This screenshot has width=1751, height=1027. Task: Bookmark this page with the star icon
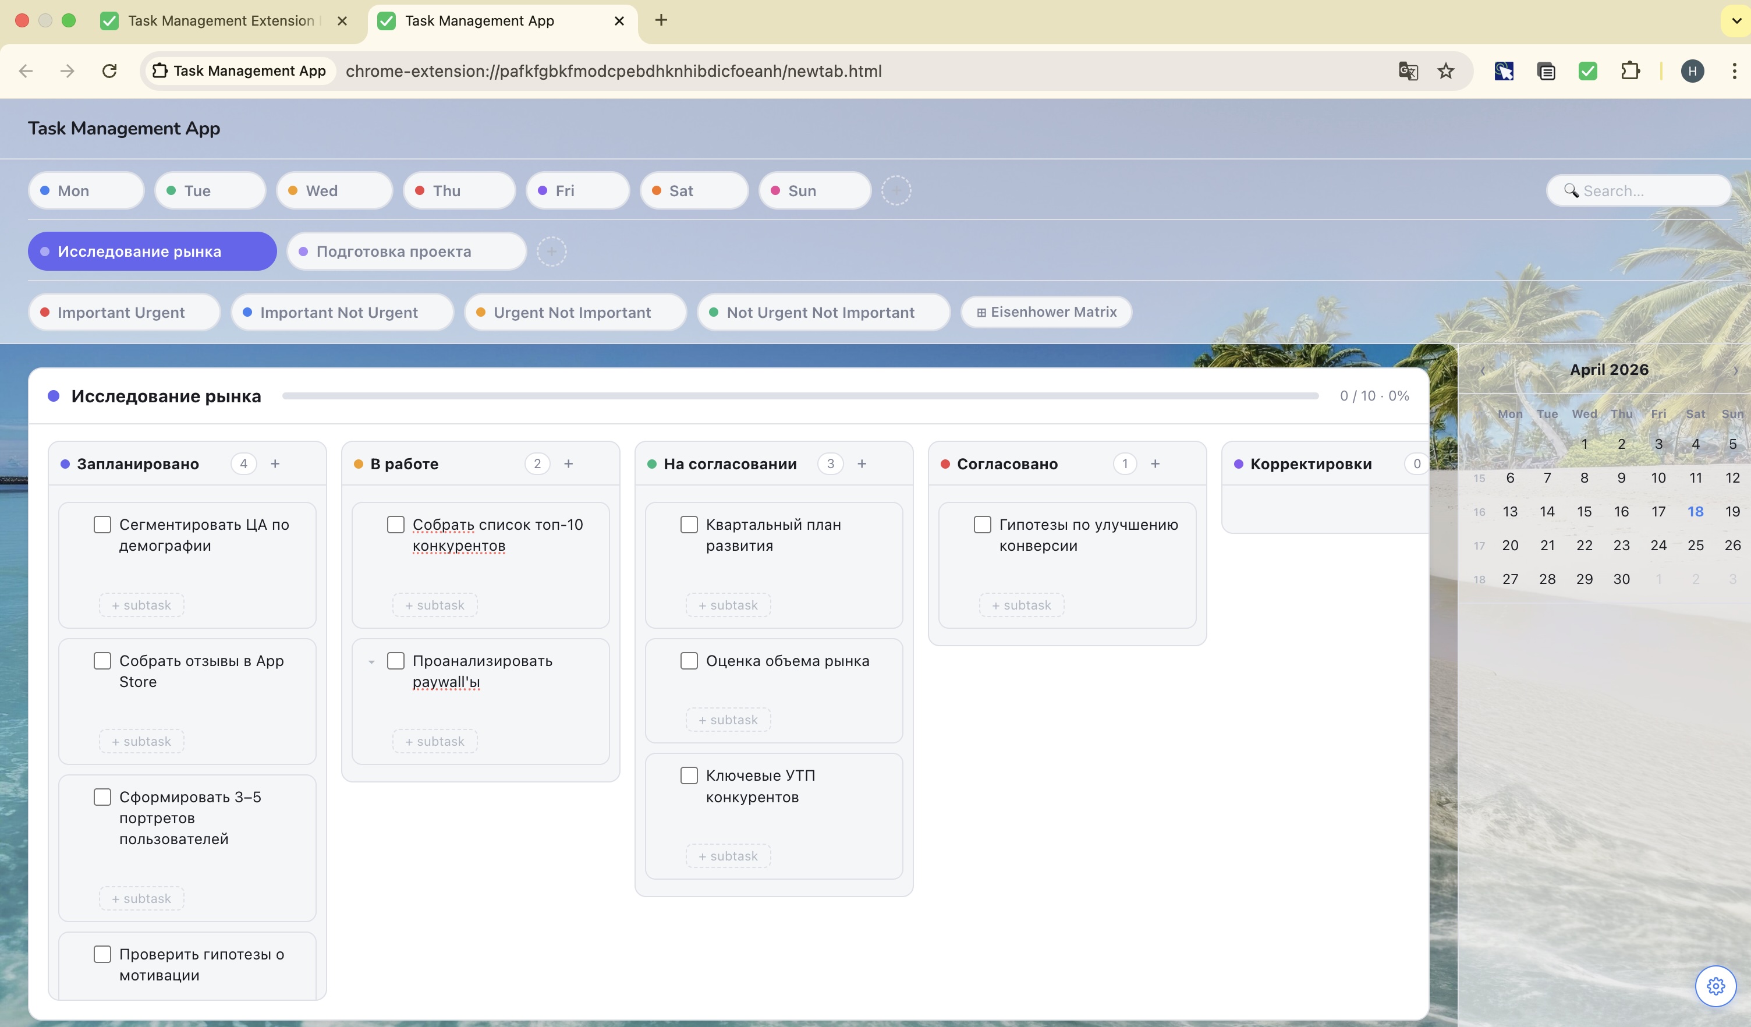1445,71
